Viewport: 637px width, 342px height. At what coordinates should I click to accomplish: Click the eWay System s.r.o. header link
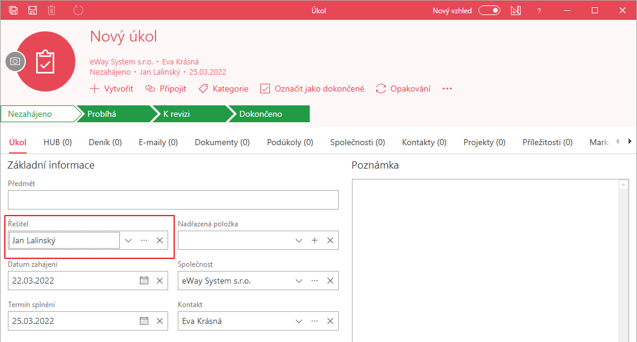click(x=122, y=61)
